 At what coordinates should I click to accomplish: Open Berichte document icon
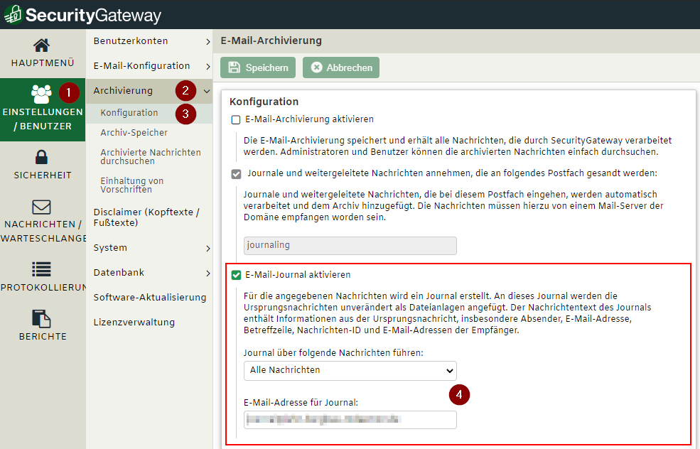pyautogui.click(x=42, y=318)
